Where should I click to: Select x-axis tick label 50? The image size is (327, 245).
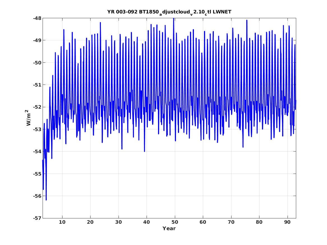pos(175,222)
